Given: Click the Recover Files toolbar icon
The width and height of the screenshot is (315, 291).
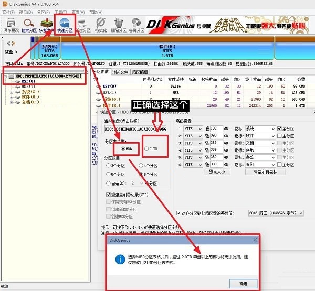Looking at the screenshot, I should point(47,25).
